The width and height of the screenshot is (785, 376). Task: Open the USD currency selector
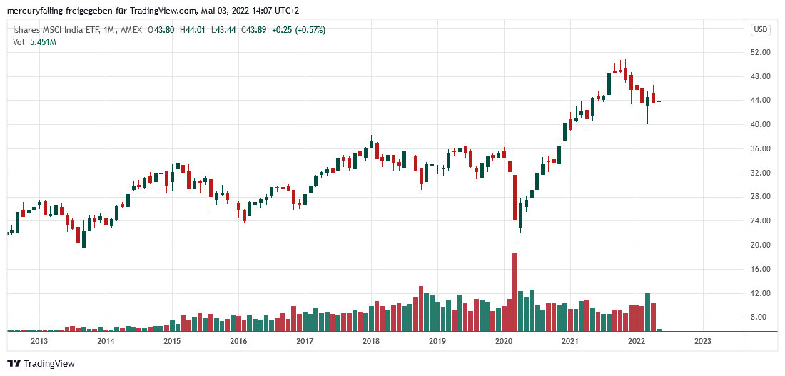coord(761,30)
